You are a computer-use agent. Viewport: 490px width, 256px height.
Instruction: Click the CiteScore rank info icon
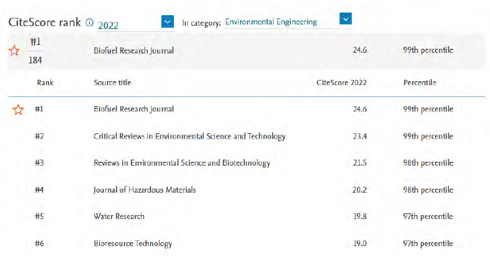point(90,22)
